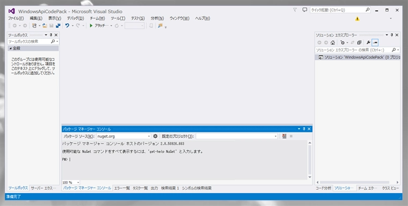Click the Save toolbar icon
Screen dimensions: 408x206
tap(52, 26)
